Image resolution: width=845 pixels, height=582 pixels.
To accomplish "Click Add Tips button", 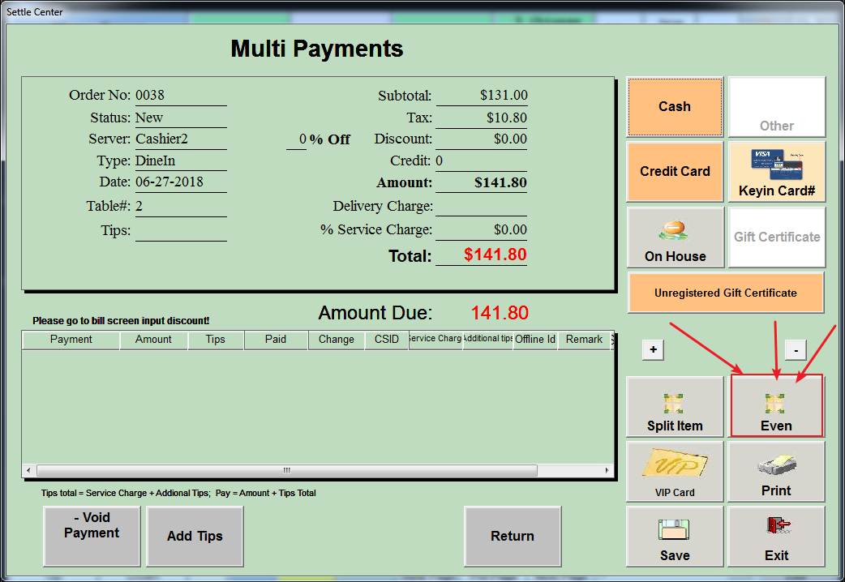I will [x=195, y=536].
